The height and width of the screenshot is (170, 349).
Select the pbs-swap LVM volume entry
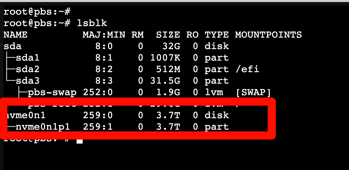point(52,92)
